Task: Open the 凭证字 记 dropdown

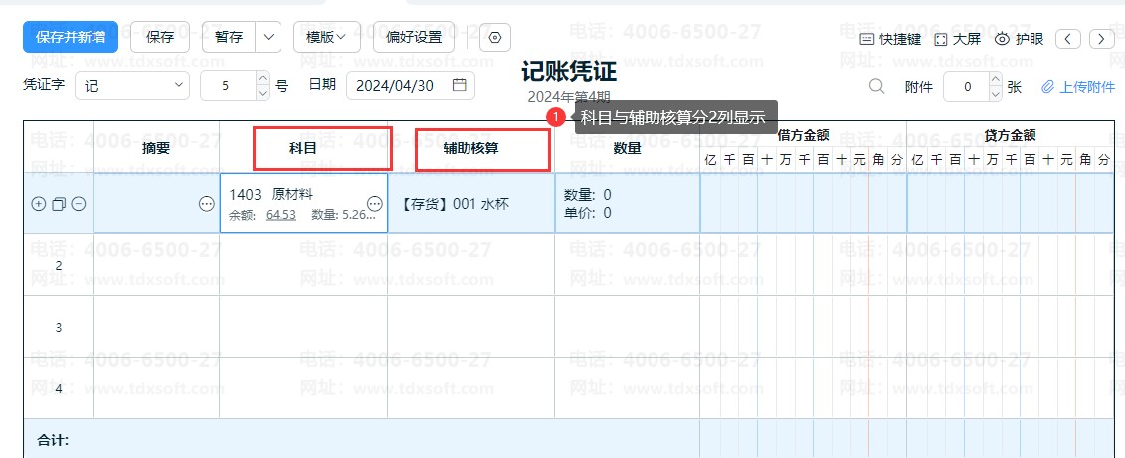Action: point(132,86)
